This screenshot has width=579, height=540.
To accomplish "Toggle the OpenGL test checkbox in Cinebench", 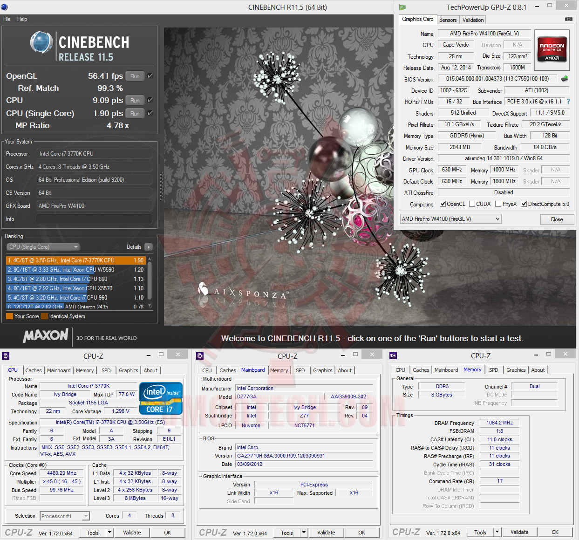I will click(x=150, y=75).
